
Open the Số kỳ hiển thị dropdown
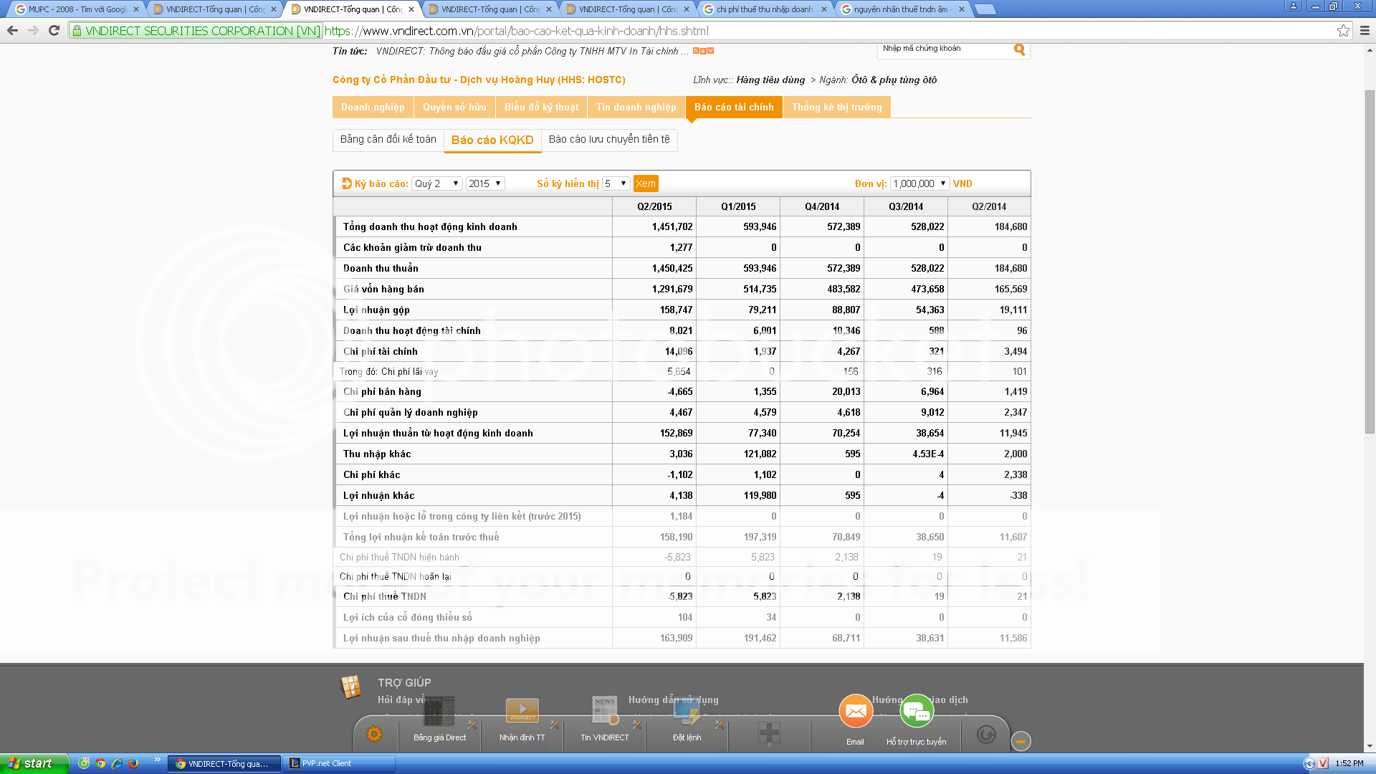[x=616, y=183]
